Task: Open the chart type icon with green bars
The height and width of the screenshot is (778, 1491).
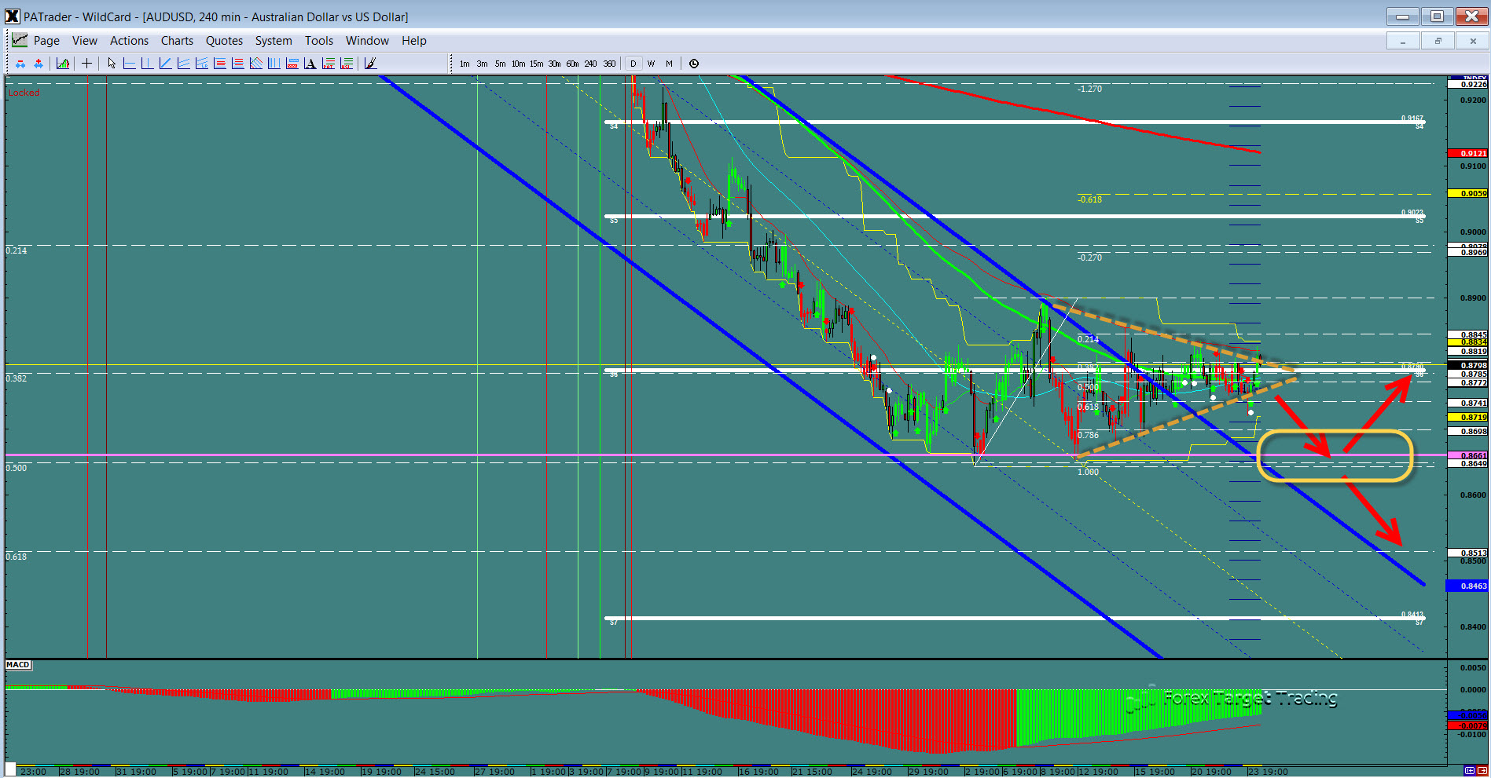Action: [63, 64]
